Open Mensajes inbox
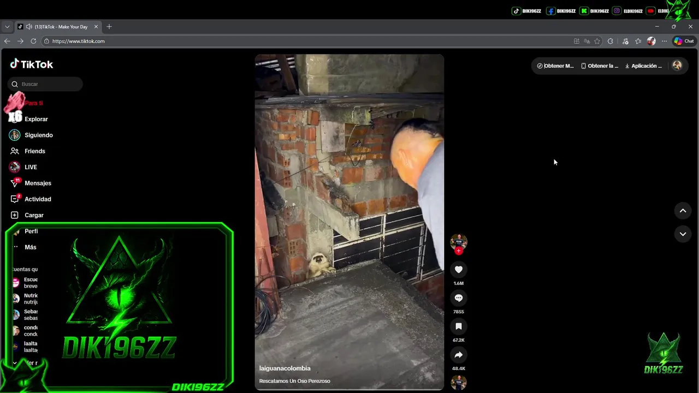Image resolution: width=699 pixels, height=393 pixels. click(x=38, y=183)
